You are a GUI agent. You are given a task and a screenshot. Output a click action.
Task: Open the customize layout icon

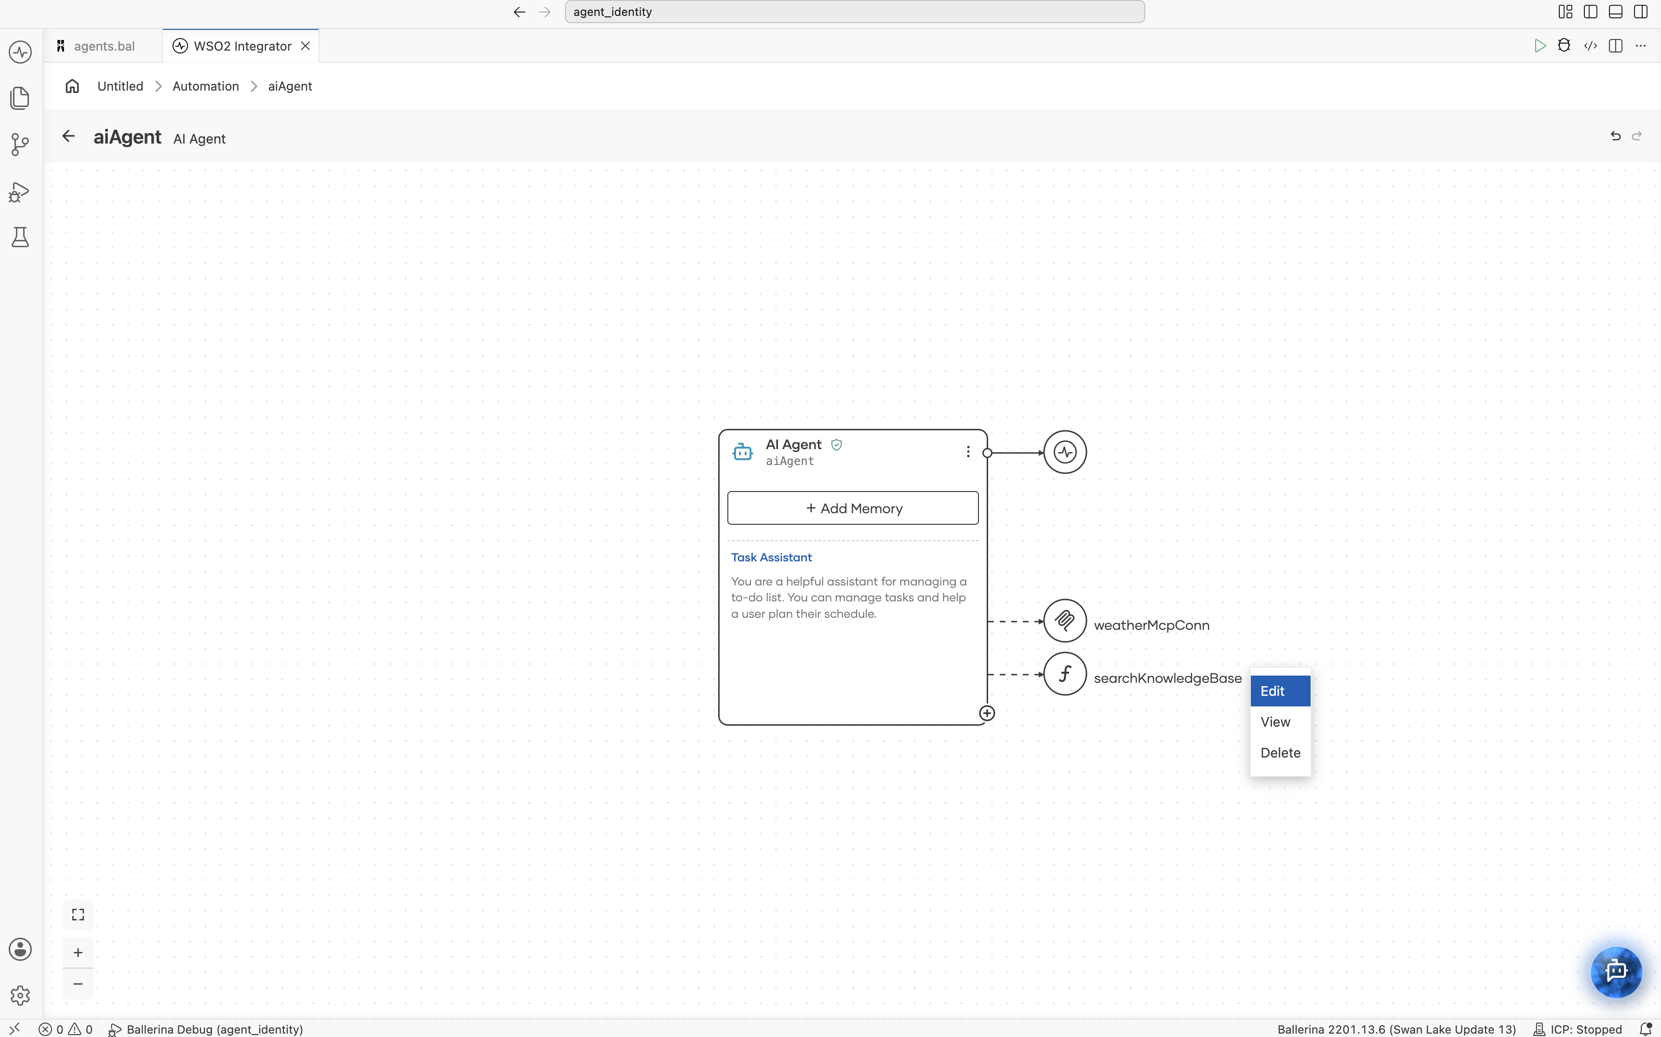point(1565,12)
